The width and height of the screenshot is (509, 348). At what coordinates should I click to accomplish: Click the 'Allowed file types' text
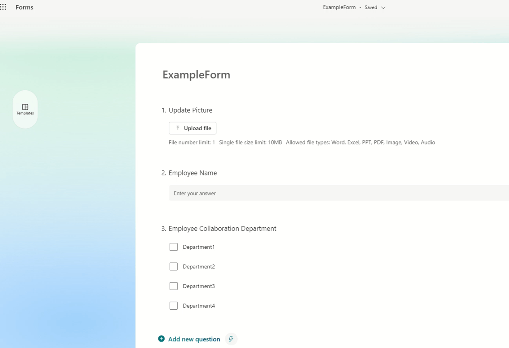pyautogui.click(x=361, y=142)
